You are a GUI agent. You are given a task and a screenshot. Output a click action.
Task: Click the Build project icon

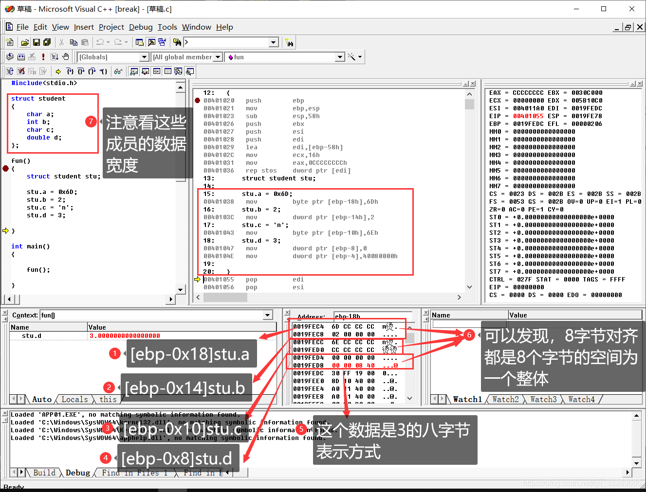[21, 57]
